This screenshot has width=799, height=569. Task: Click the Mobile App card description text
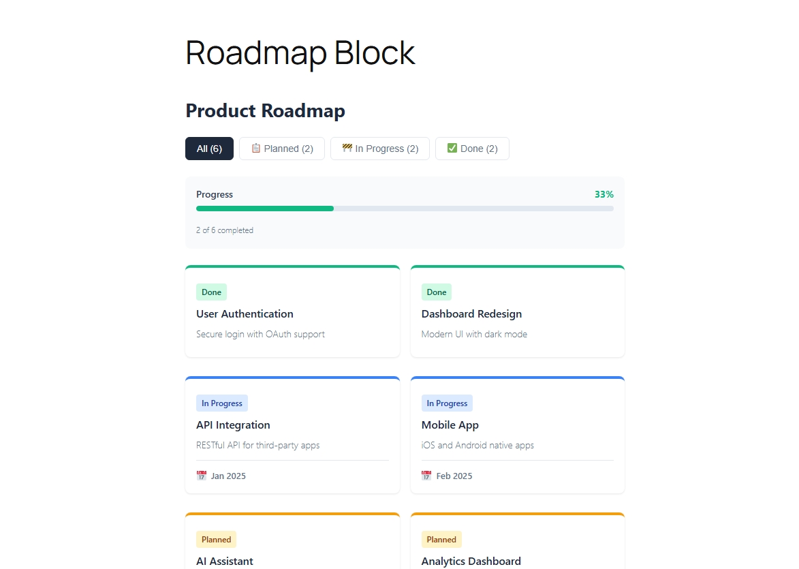pos(477,445)
